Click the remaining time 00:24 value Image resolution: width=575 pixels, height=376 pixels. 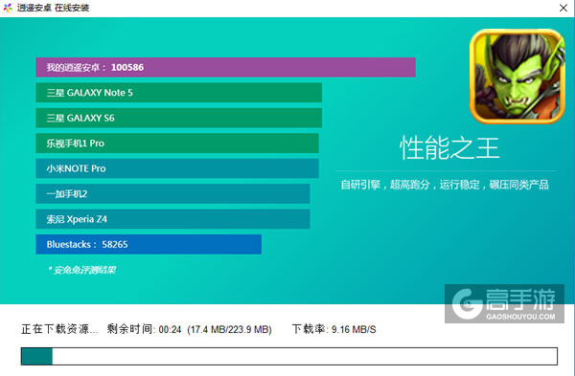coord(171,329)
